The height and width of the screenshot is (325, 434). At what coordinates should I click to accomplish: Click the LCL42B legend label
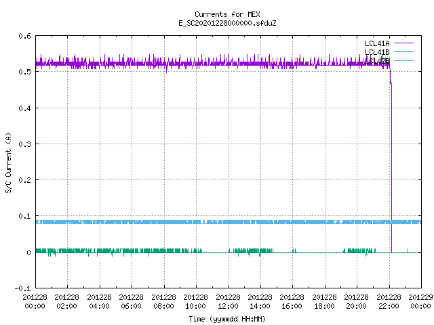click(377, 61)
